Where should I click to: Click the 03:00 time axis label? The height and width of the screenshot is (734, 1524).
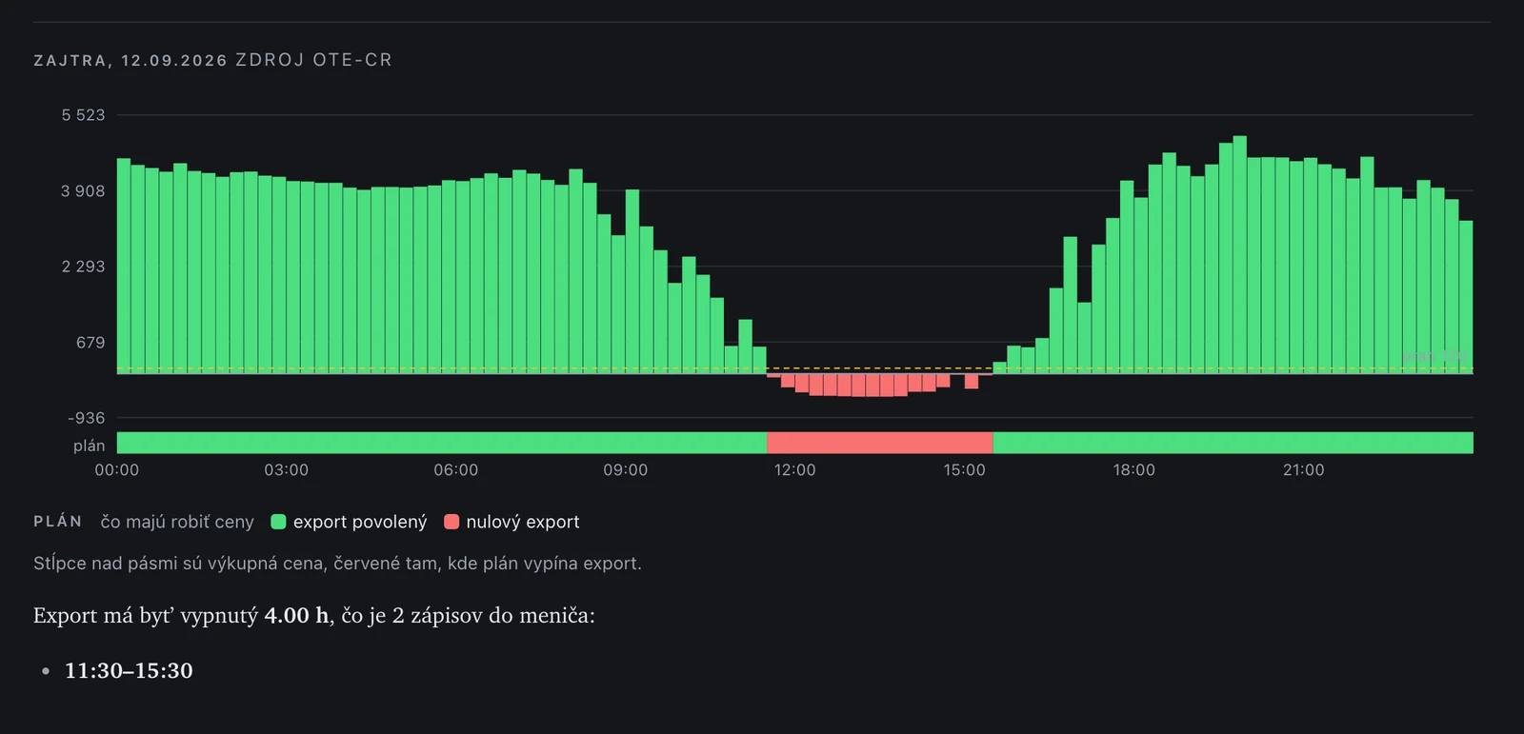click(x=287, y=470)
